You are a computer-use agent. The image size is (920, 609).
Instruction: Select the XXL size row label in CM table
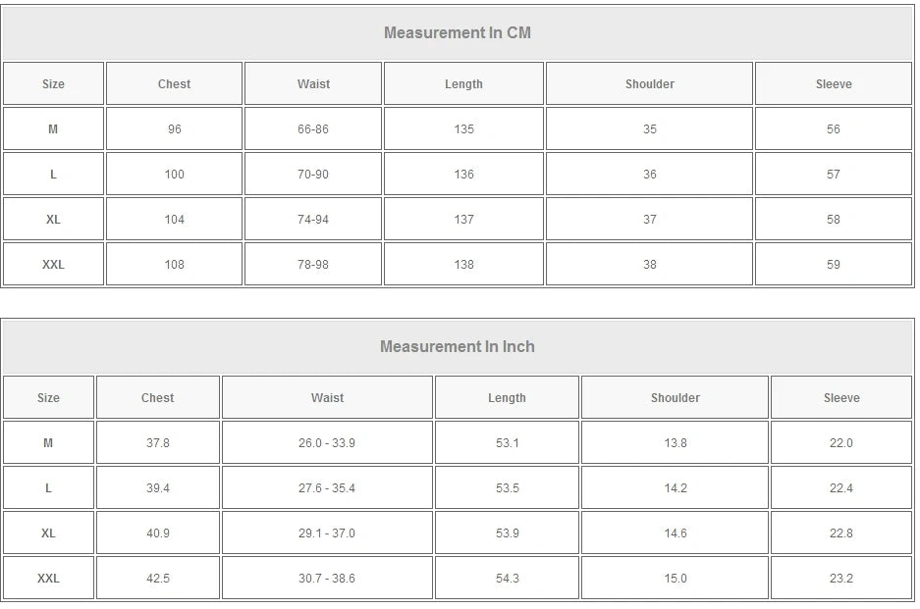coord(53,265)
